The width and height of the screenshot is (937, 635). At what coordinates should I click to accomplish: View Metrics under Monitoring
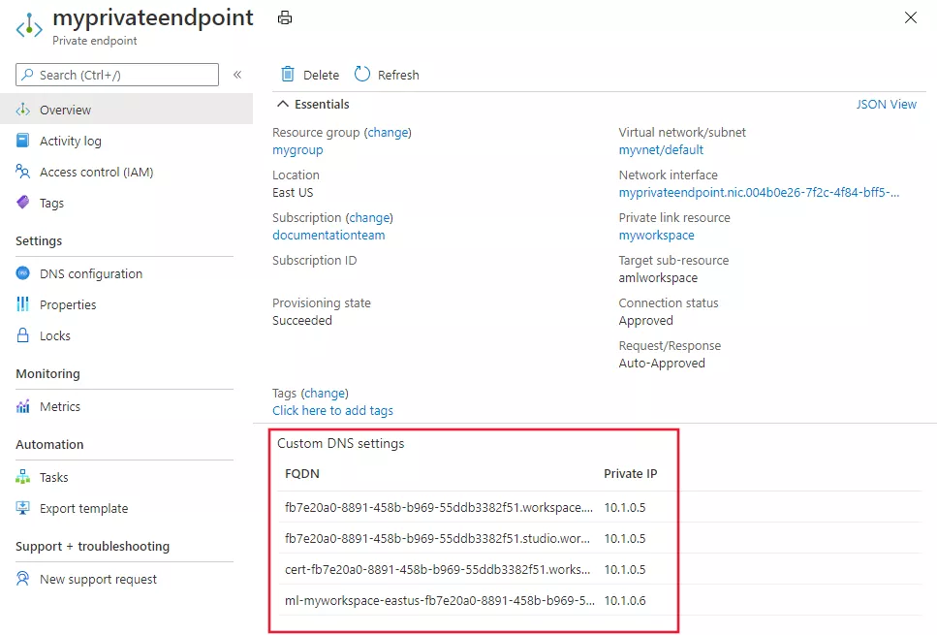[x=60, y=406]
